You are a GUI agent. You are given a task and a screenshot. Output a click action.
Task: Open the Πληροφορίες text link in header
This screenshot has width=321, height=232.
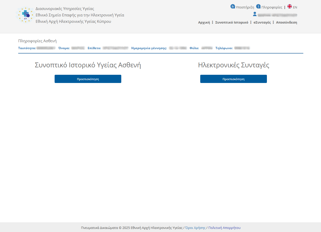tap(272, 7)
